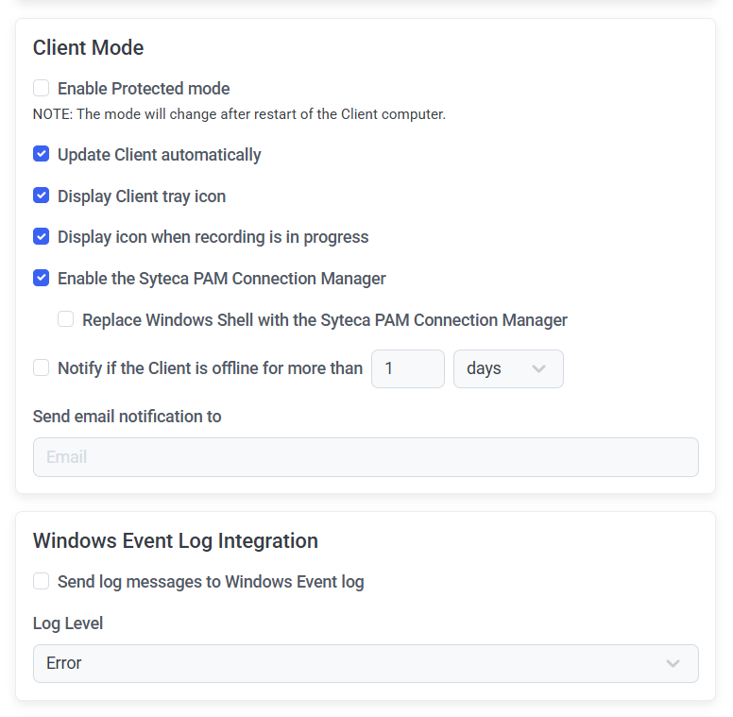Enable Send log messages to Windows Event log
Viewport: 733px width, 717px height.
point(41,581)
